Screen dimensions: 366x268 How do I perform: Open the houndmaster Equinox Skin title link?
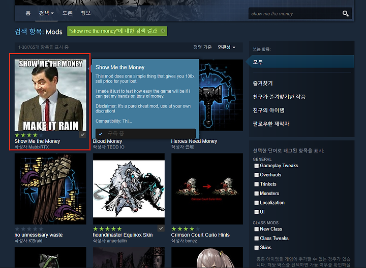(123, 235)
